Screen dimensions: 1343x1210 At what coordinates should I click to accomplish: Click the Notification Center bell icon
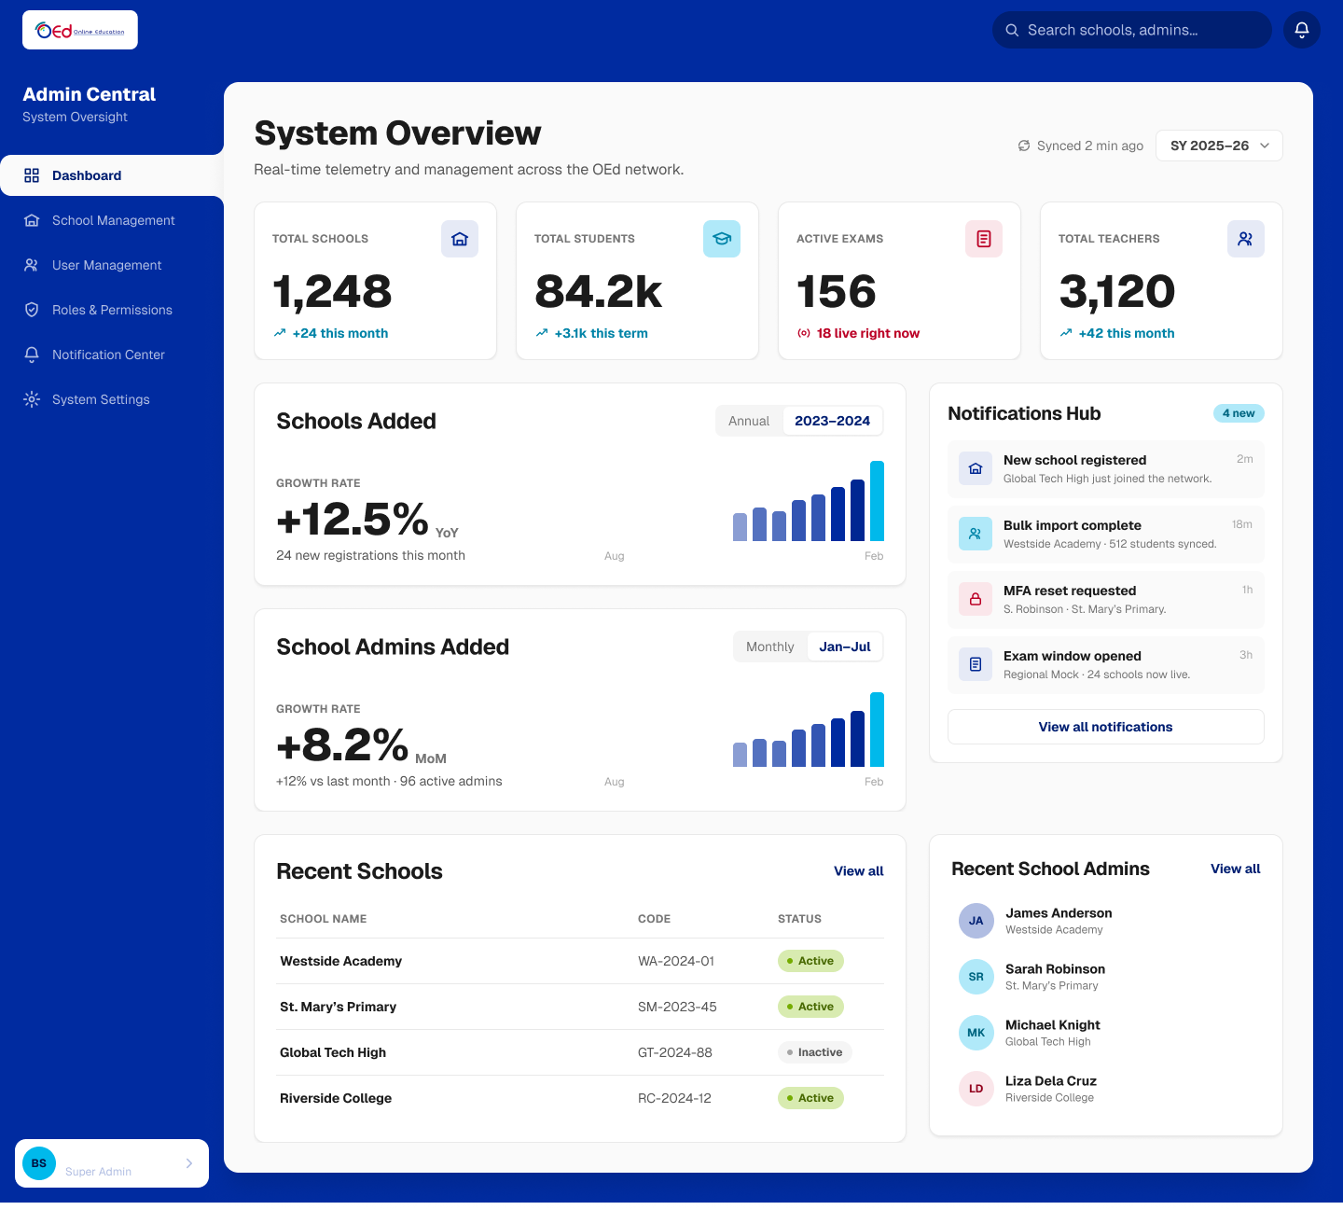click(x=32, y=355)
